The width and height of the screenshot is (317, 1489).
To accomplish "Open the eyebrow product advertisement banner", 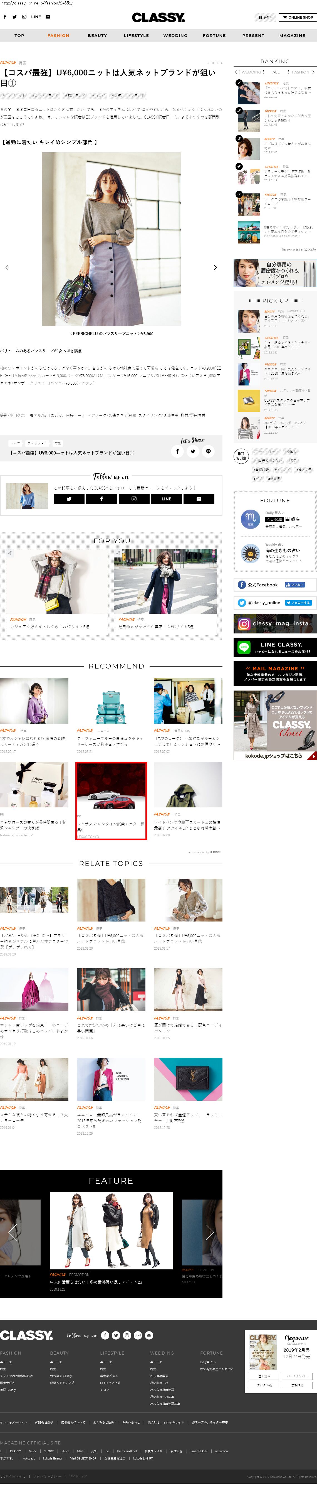I will pos(275,273).
